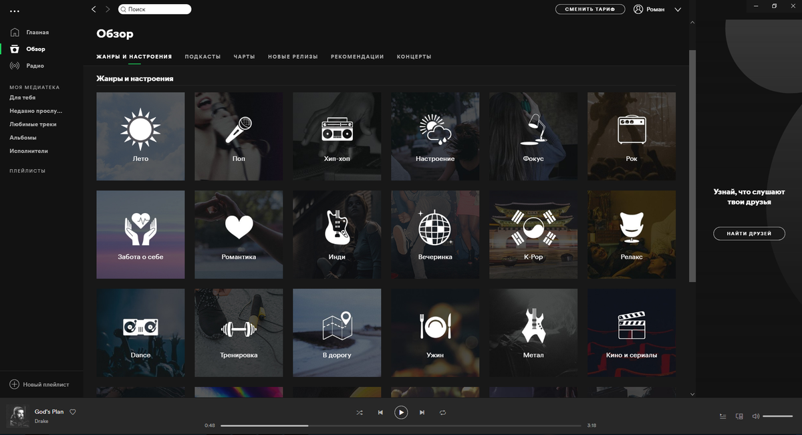
Task: Click the volume slider
Action: (x=777, y=416)
